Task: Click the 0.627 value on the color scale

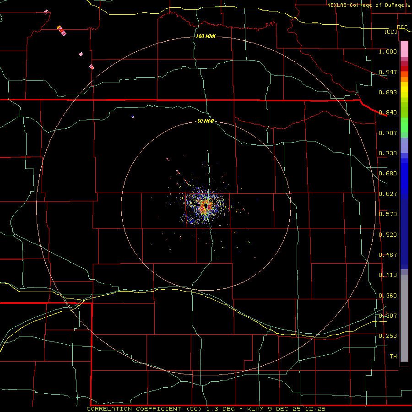Action: [388, 194]
